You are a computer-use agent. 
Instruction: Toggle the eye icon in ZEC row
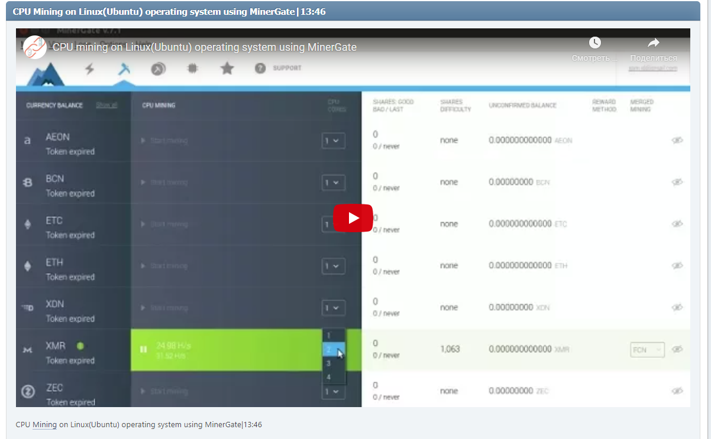(677, 391)
